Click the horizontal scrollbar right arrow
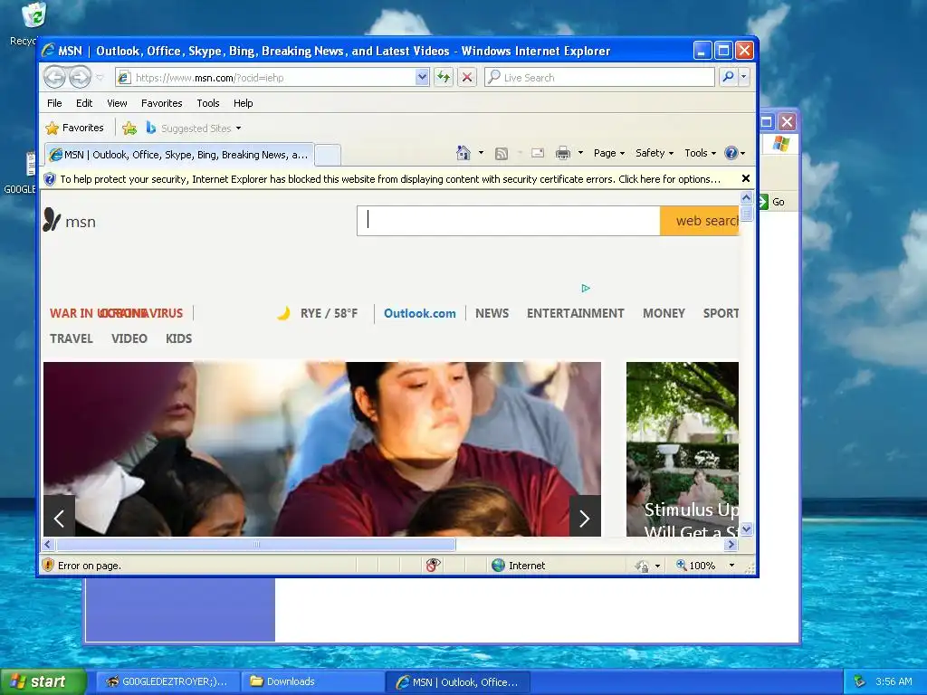 tap(731, 544)
